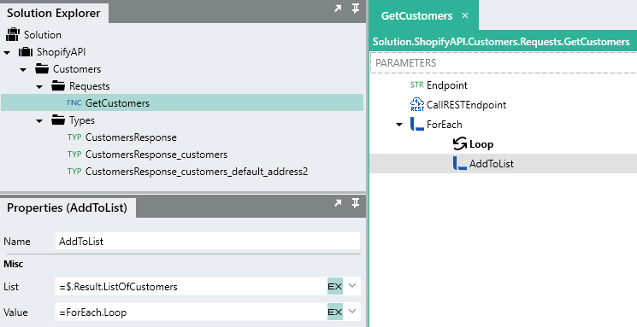
Task: Pin the Solution Explorer panel
Action: tap(356, 9)
